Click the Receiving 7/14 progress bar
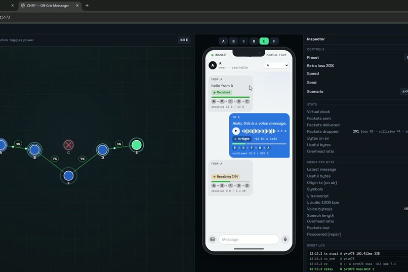This screenshot has height=272, width=408. tap(230, 181)
